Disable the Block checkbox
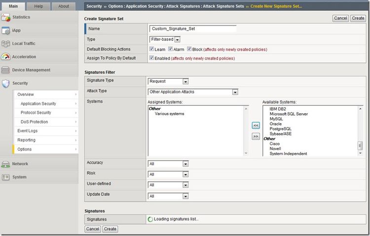The height and width of the screenshot is (236, 370). click(189, 49)
